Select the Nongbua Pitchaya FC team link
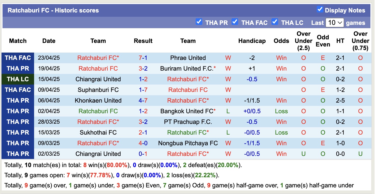Screen dimensions: 375x194 click(188, 143)
